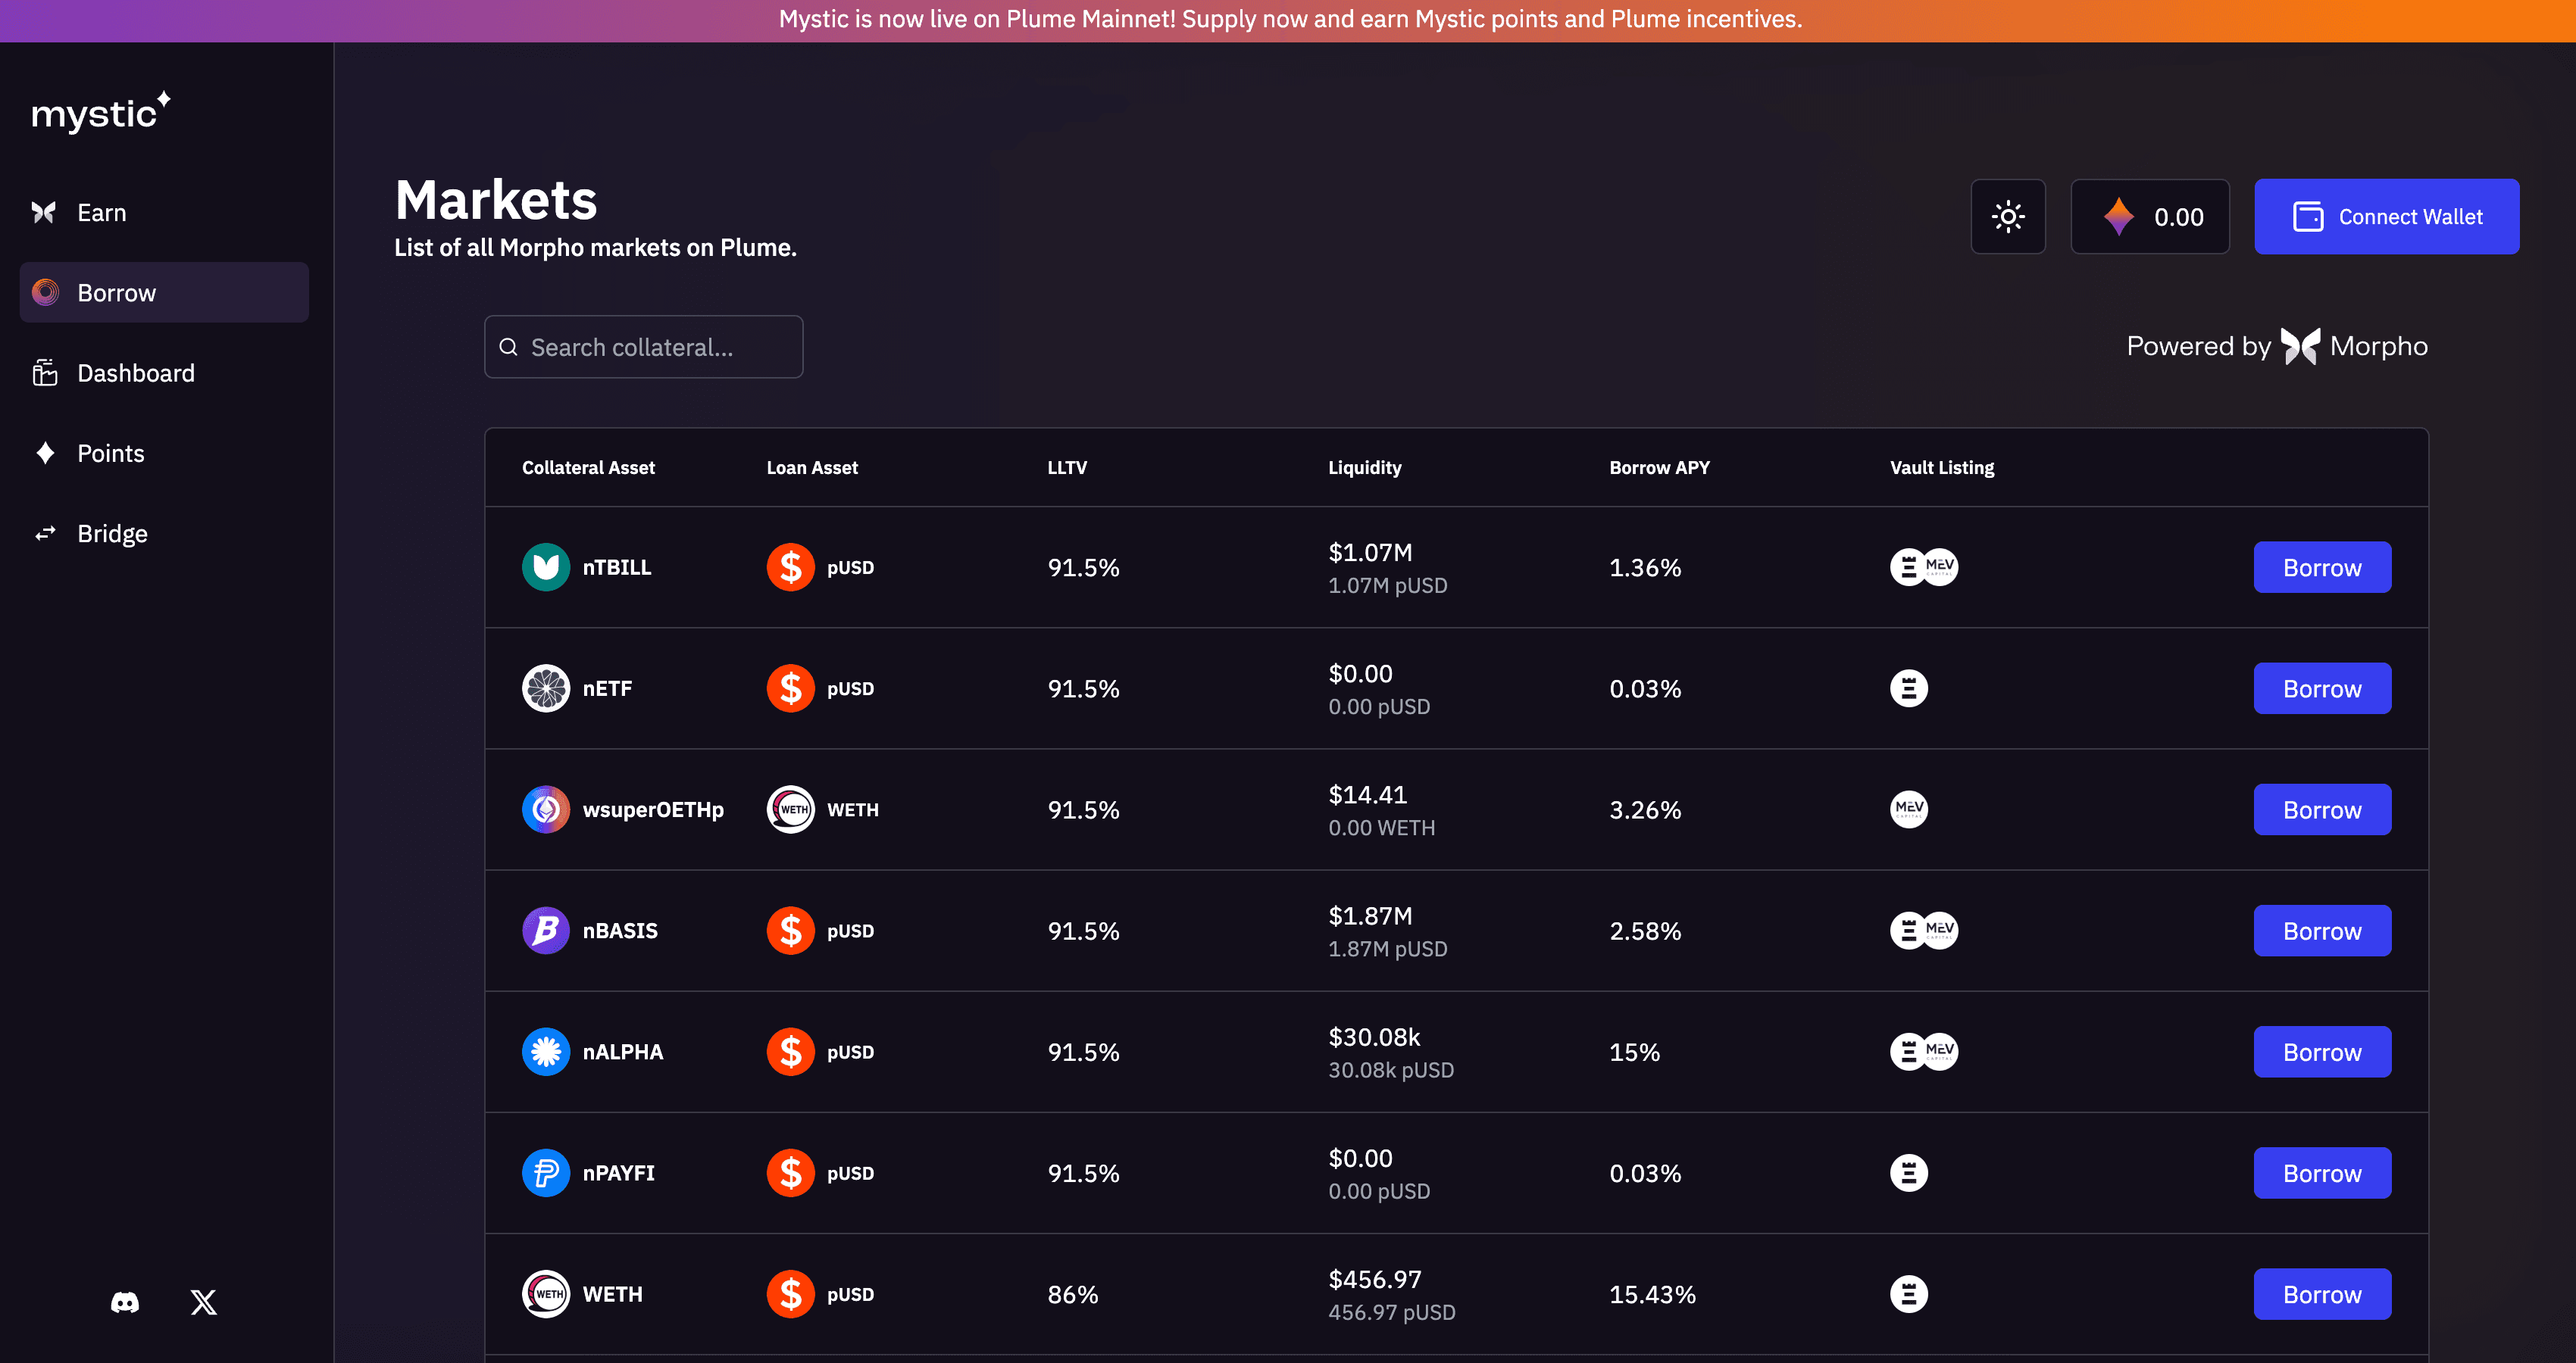Go to Dashboard in sidebar
Screen dimensions: 2576x1363
(135, 373)
